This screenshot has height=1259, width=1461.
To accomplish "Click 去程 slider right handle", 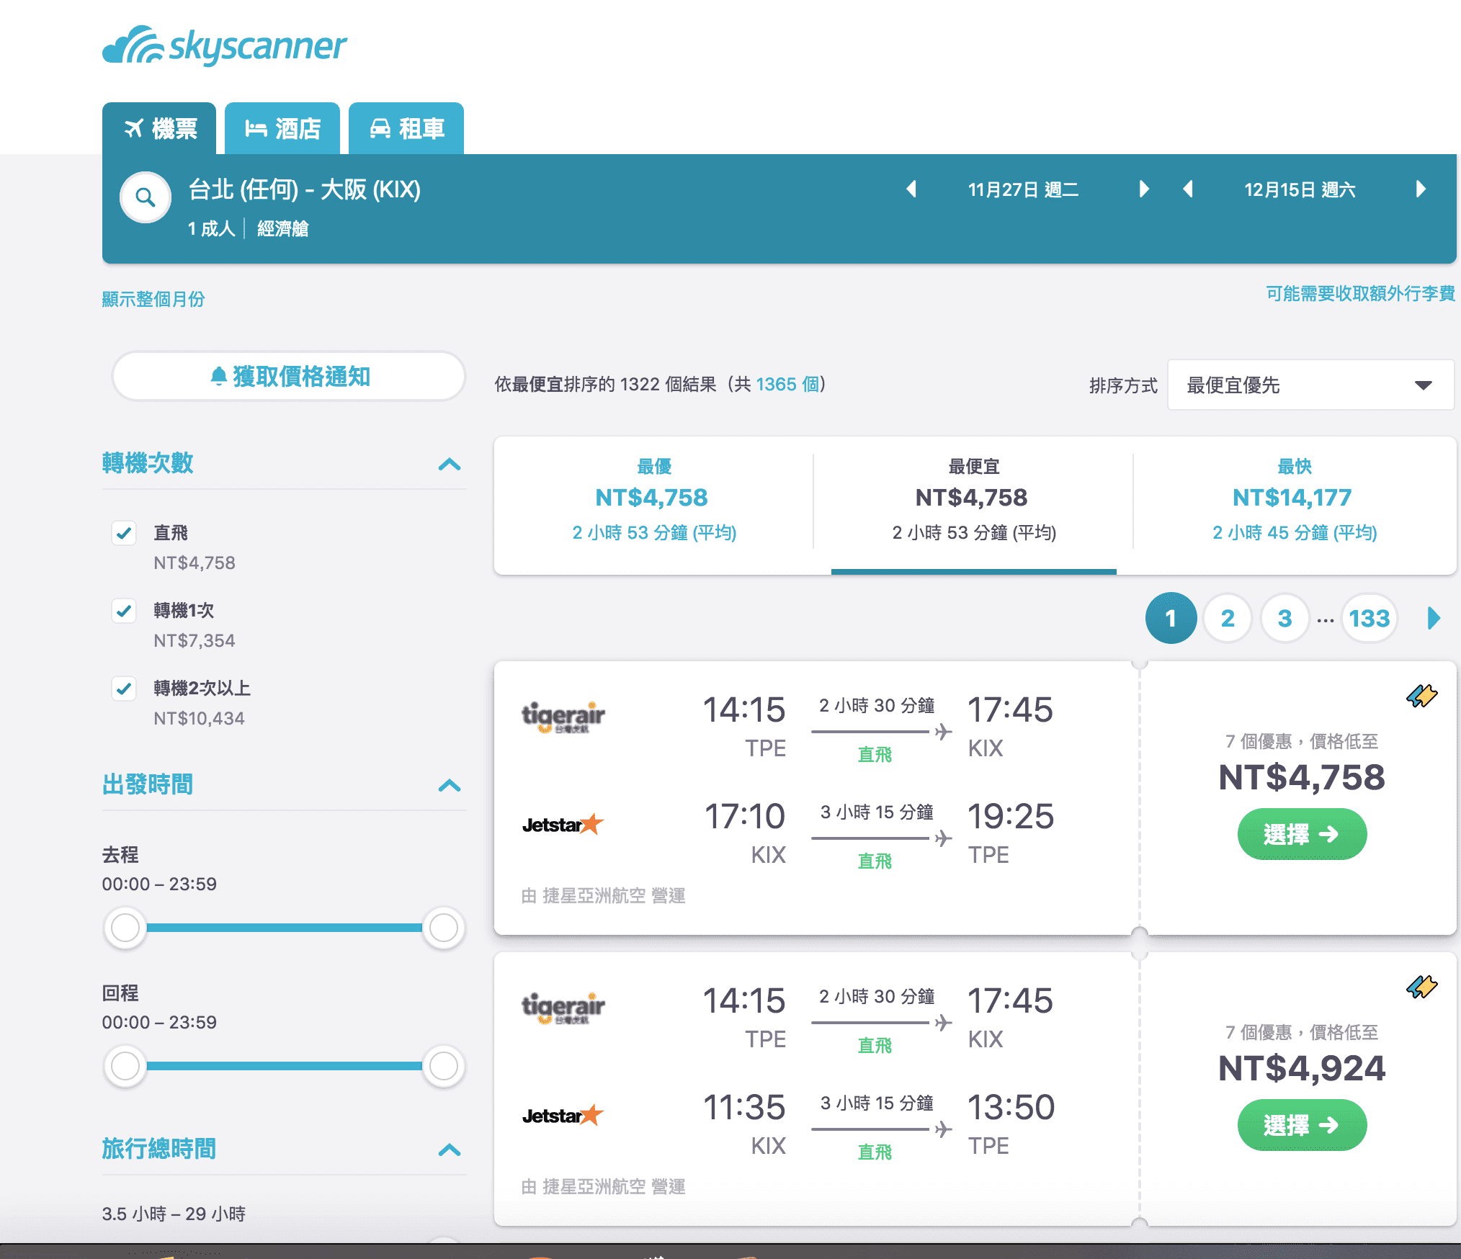I will pos(444,928).
